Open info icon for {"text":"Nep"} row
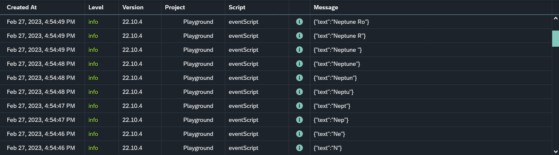The width and height of the screenshot is (559, 155). pos(299,120)
